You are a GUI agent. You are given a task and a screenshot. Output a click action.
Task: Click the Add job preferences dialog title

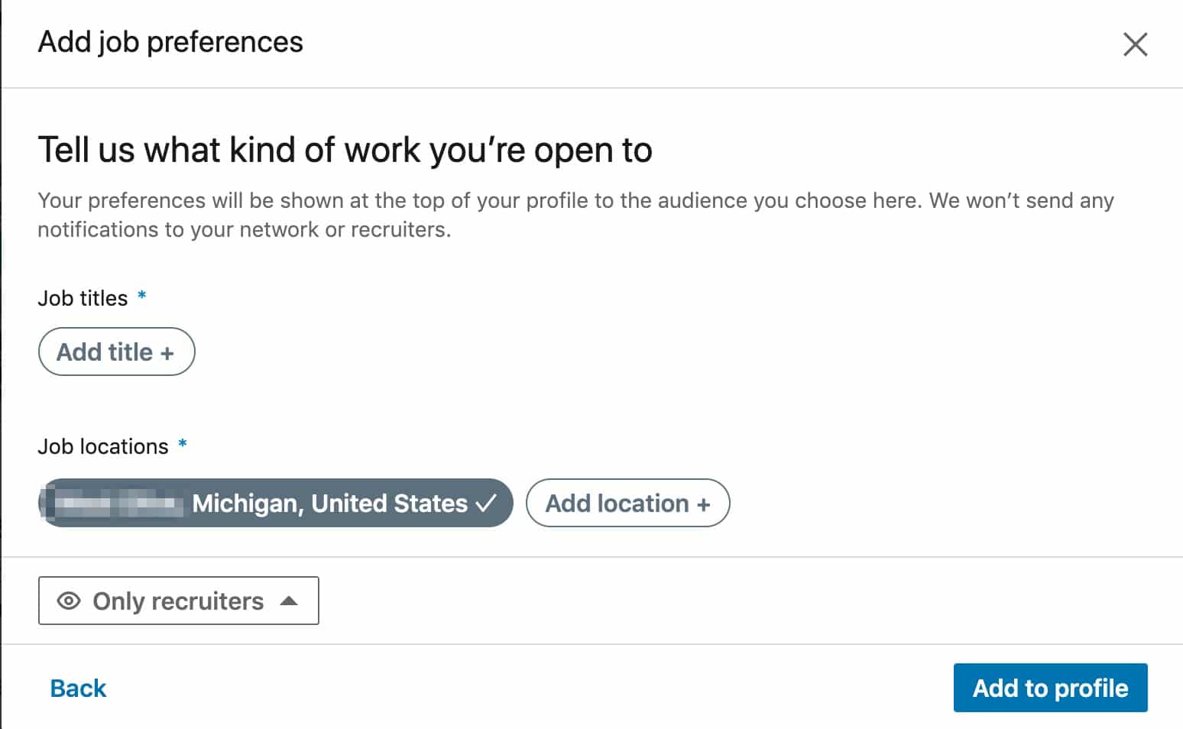pyautogui.click(x=170, y=42)
